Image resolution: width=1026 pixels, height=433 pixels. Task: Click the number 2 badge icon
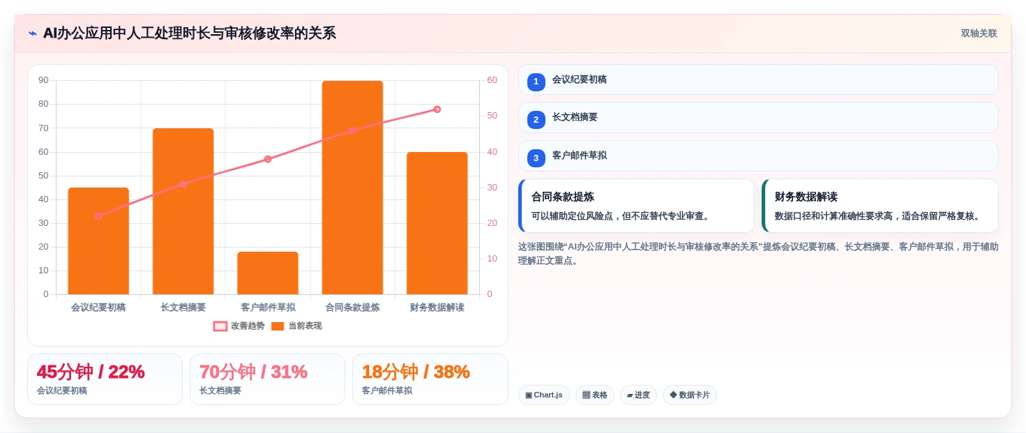(536, 120)
